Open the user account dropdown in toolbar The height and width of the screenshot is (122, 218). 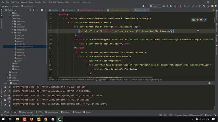click(x=144, y=6)
